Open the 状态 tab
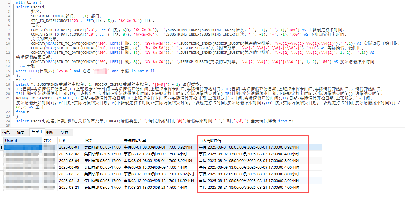The height and width of the screenshot is (210, 405). point(65,132)
